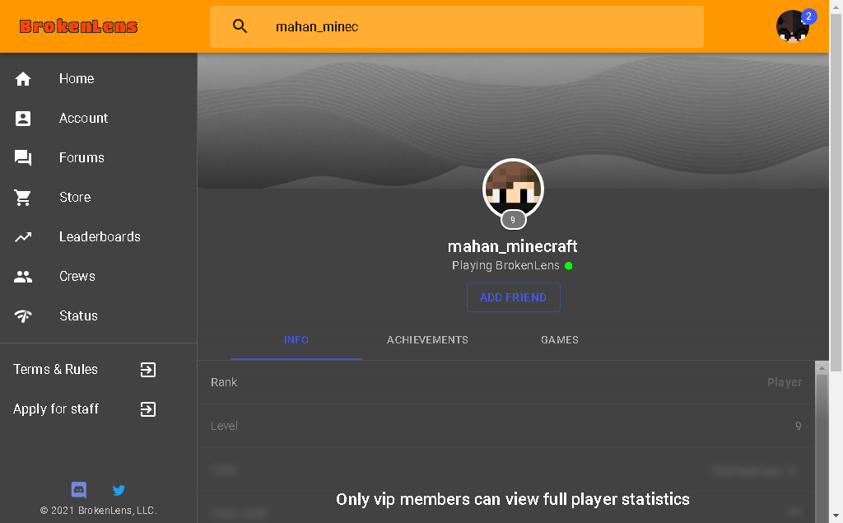
Task: Click the vip members statistics notice
Action: (x=513, y=499)
